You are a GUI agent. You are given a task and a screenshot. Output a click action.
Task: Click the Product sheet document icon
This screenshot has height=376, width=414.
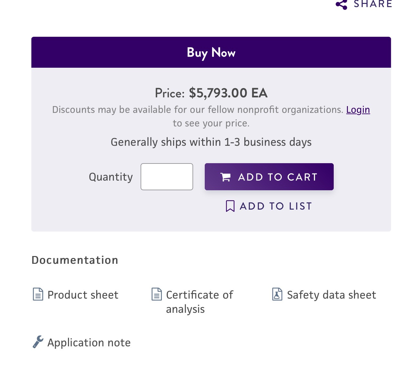coord(38,294)
